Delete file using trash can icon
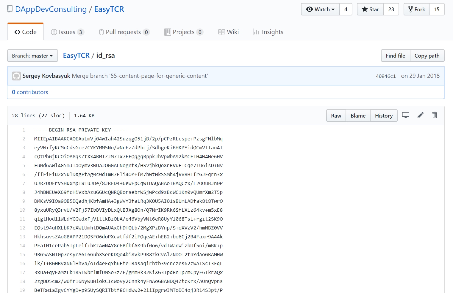Viewport: 453px width, 293px height. click(x=435, y=115)
